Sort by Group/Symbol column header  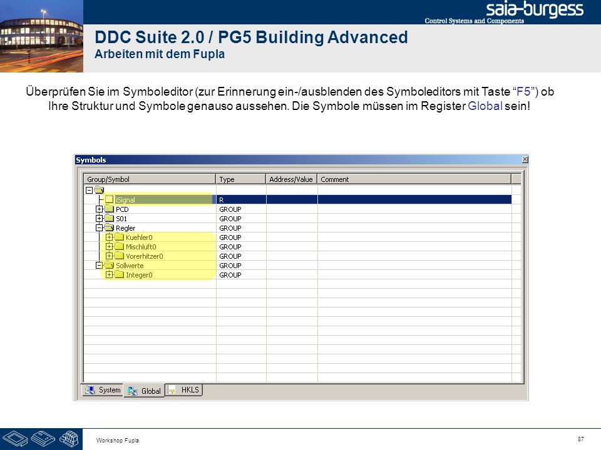click(x=150, y=179)
